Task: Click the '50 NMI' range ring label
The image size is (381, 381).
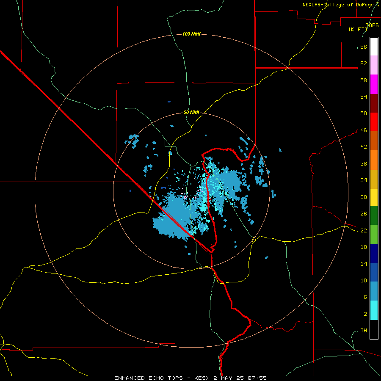Action: 191,112
